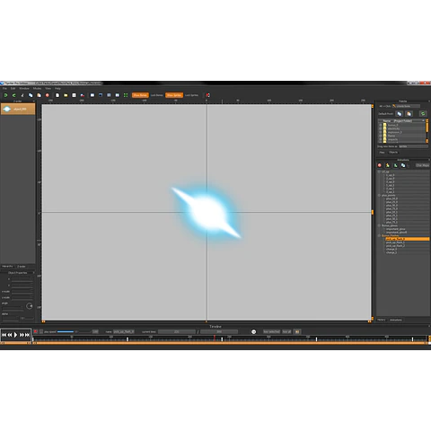Toggle the Show Sprites button
Screen dimensions: 431x431
(x=174, y=95)
